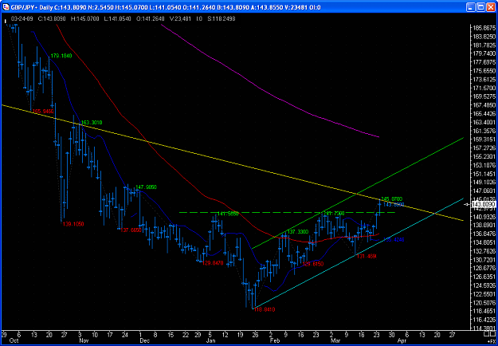Minimize the GBP/JPY chart window
This screenshot has width=498, height=346.
click(471, 7)
